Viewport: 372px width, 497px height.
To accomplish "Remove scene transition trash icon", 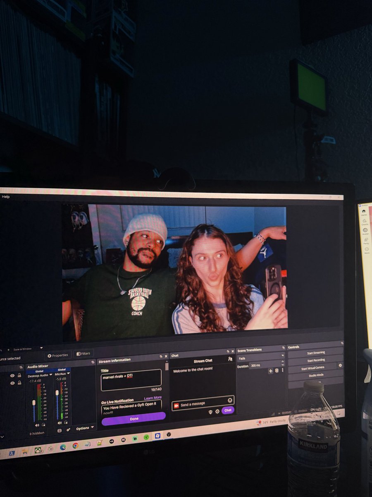I will [277, 370].
